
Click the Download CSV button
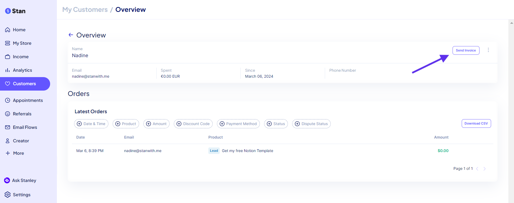coord(476,123)
